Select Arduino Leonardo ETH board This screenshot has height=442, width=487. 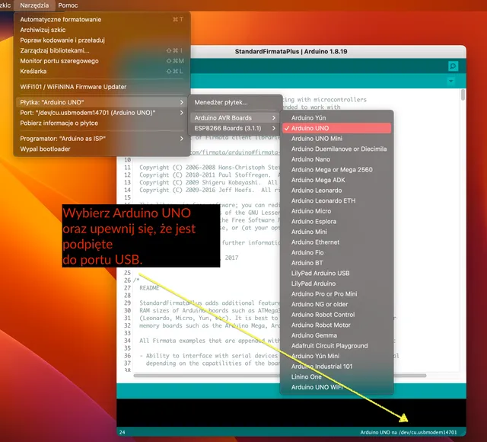(336, 200)
